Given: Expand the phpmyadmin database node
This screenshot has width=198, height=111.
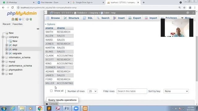Looking at the screenshot, I should [x=3, y=70].
